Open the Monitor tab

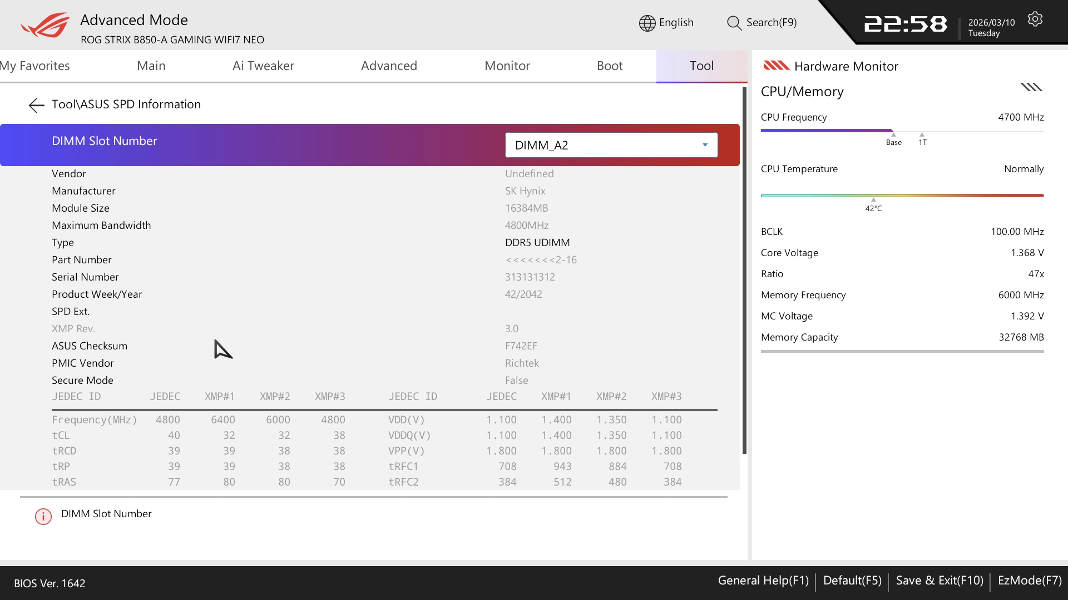507,66
